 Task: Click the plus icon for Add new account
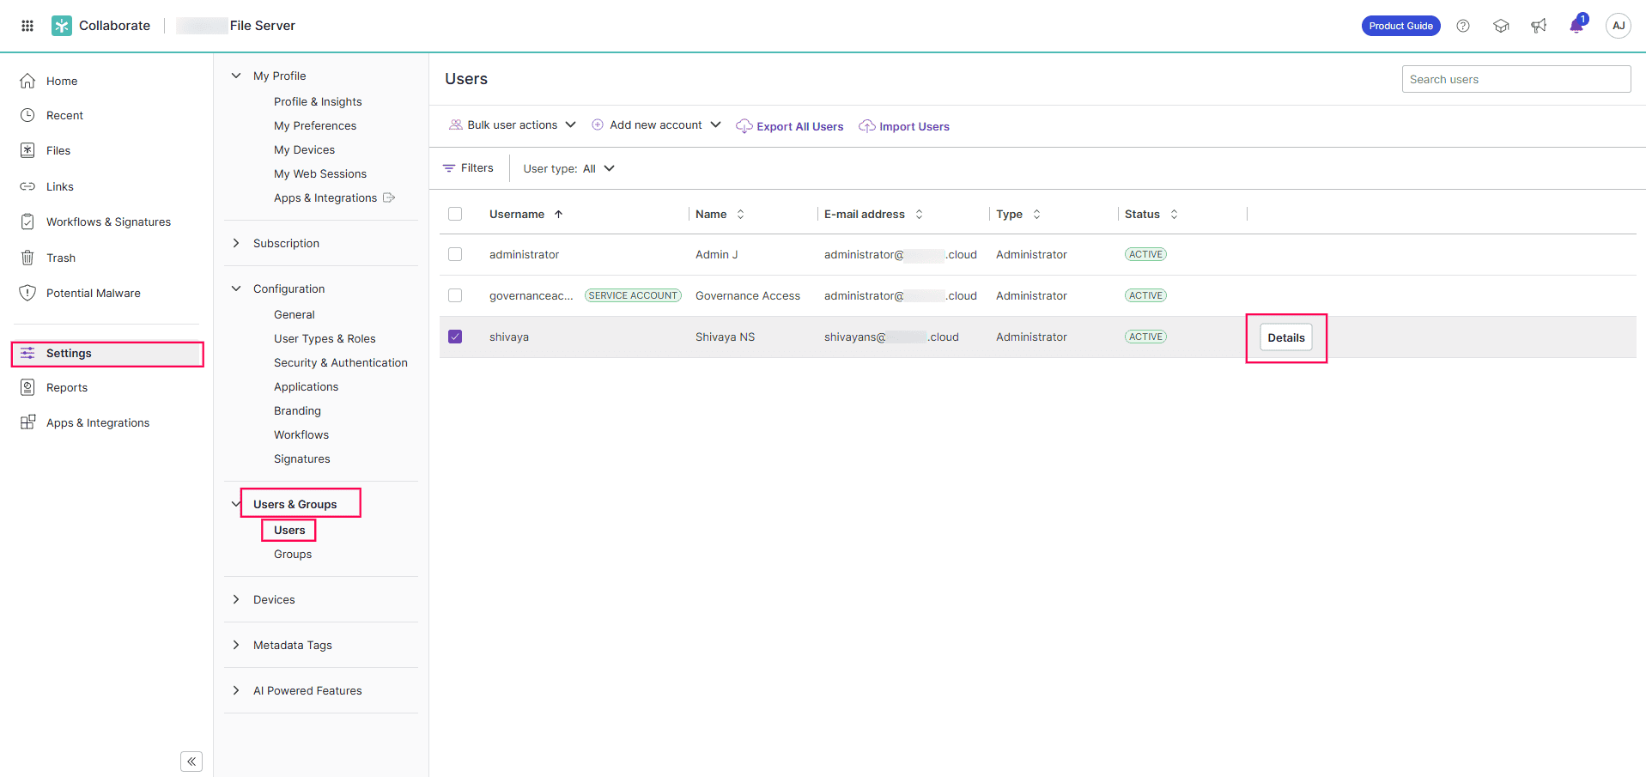(598, 125)
